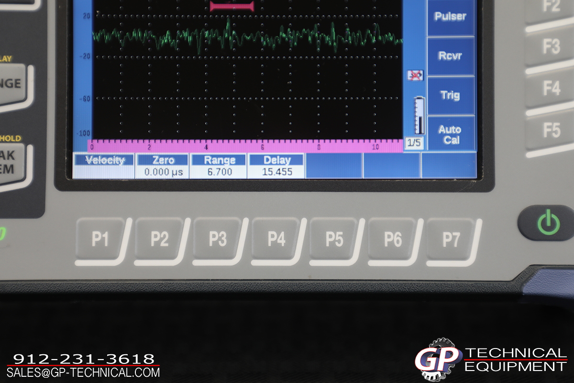Open the Pulser menu
Screen dimensions: 574x383
[x=450, y=17]
